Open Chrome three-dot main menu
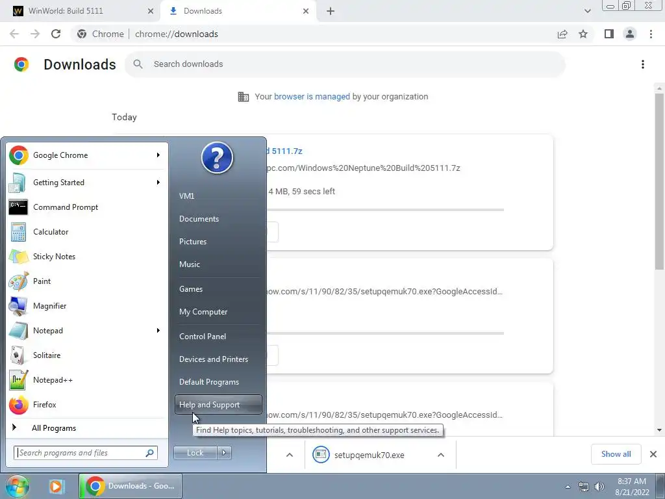 tap(651, 34)
